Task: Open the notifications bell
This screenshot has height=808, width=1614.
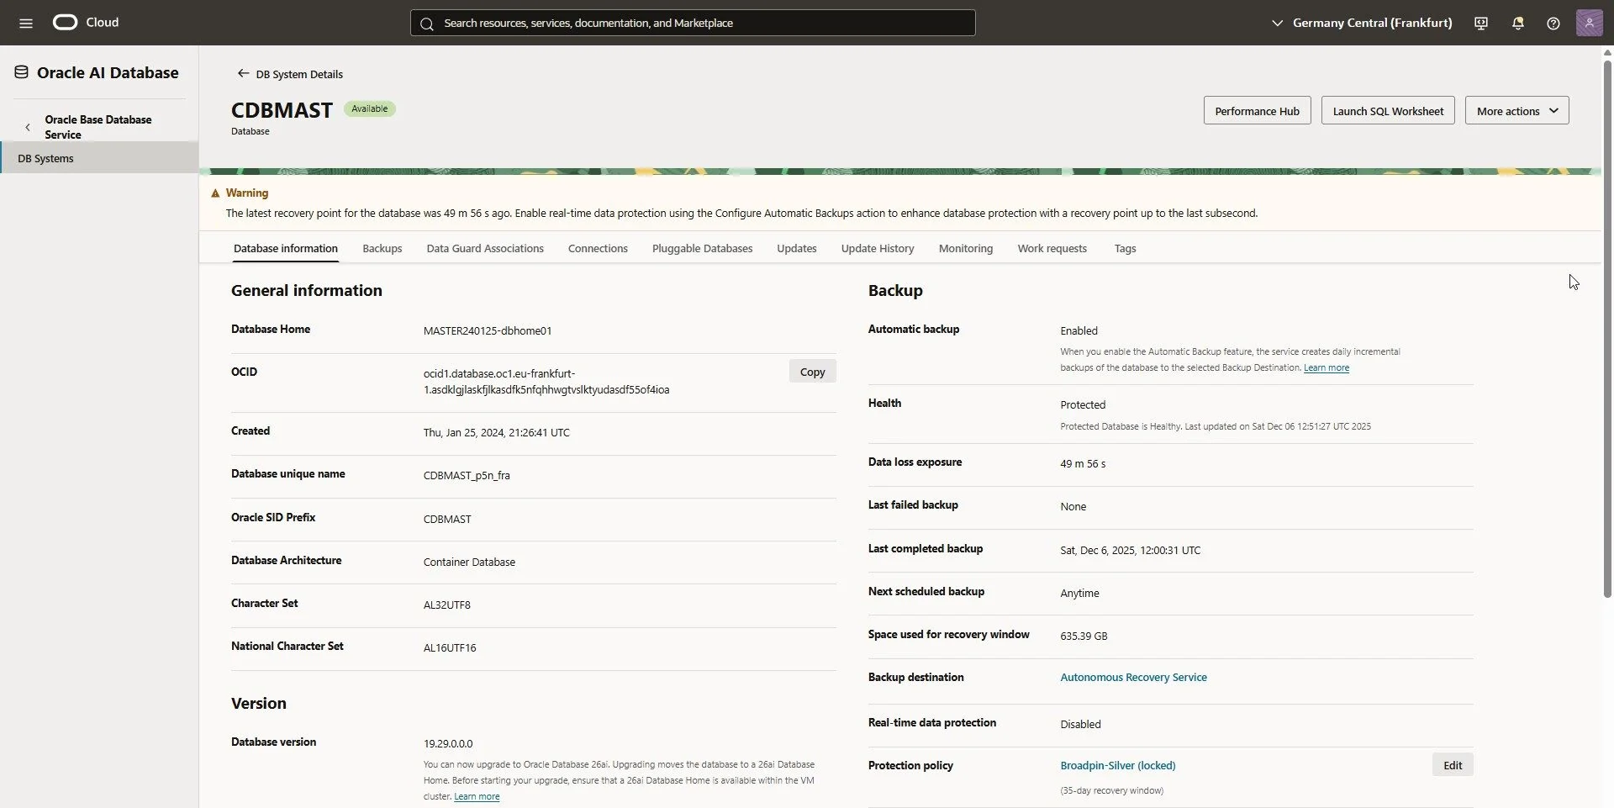Action: [1517, 24]
